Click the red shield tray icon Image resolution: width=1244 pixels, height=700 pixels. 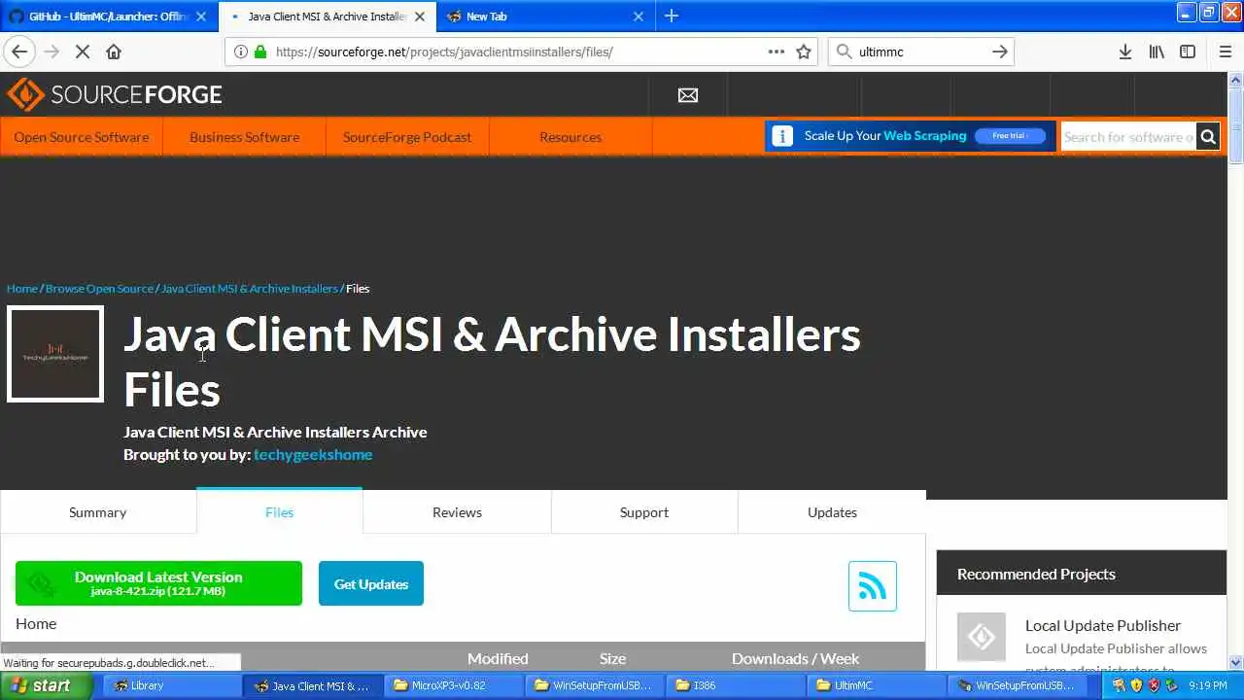click(x=1154, y=685)
